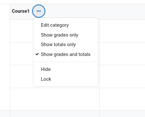Click second-row empty cell right of Show totals only
Image resolution: width=145 pixels, height=117 pixels.
[x=122, y=54]
